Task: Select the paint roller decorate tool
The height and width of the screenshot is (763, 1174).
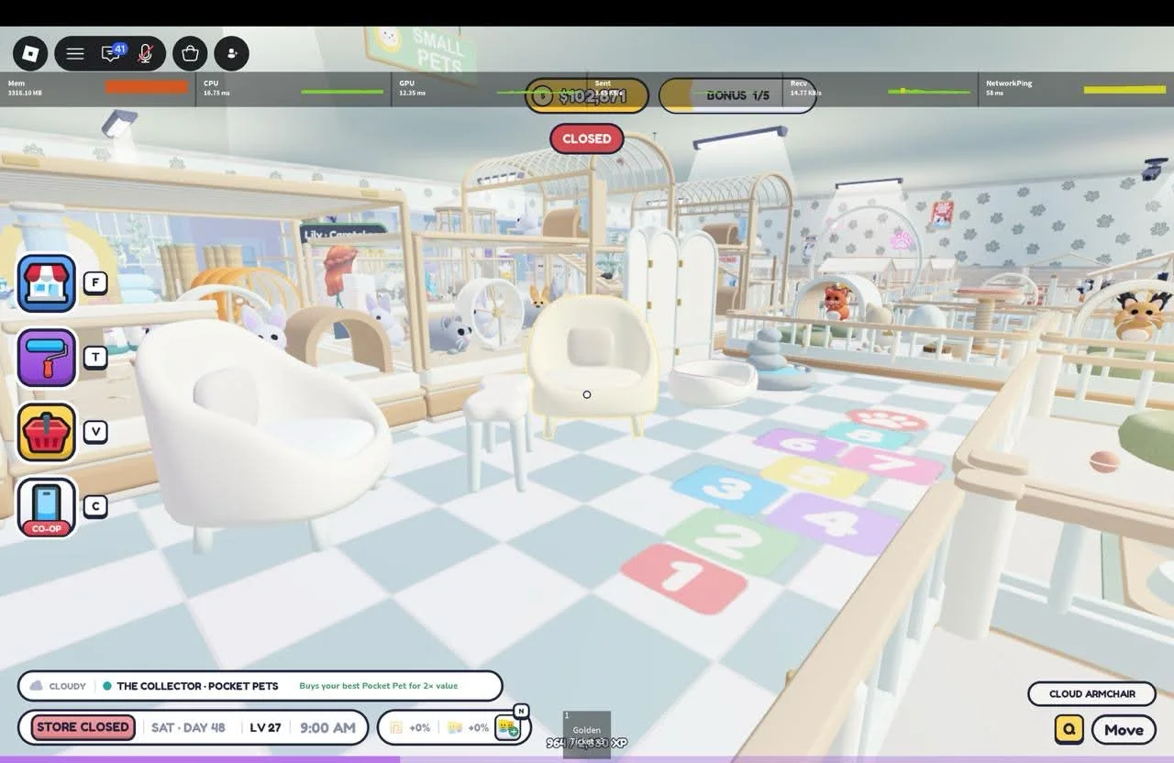Action: pos(47,358)
